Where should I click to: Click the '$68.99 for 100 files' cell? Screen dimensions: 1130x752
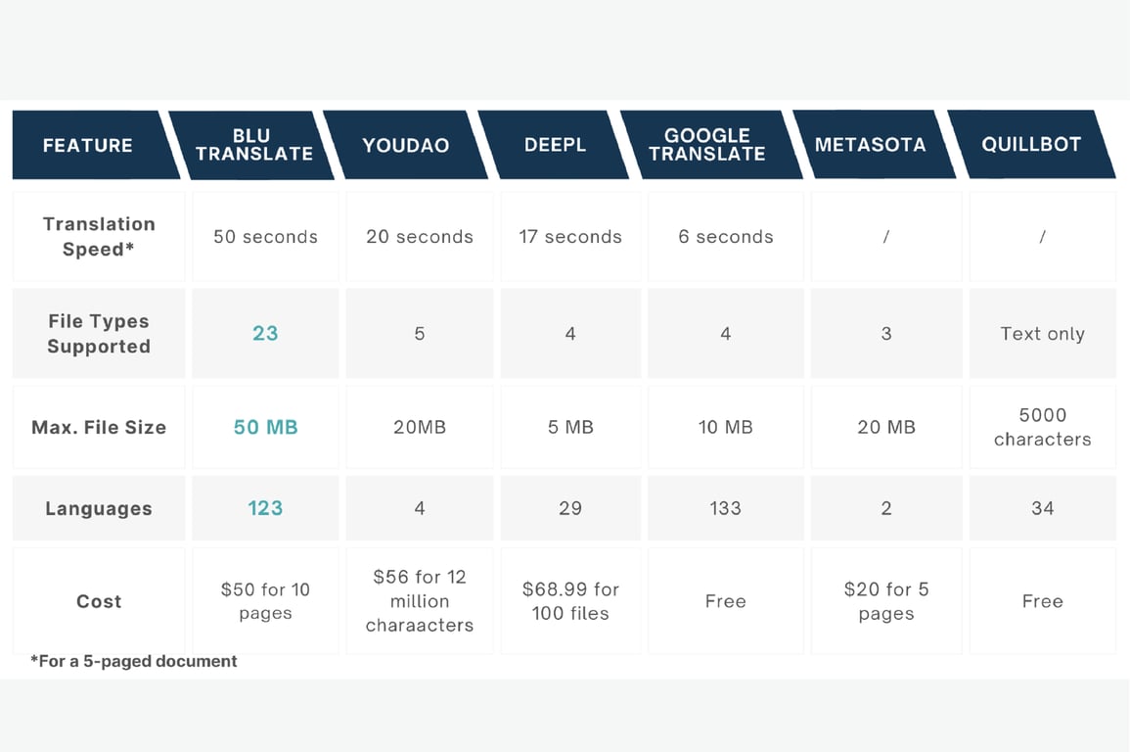click(570, 601)
